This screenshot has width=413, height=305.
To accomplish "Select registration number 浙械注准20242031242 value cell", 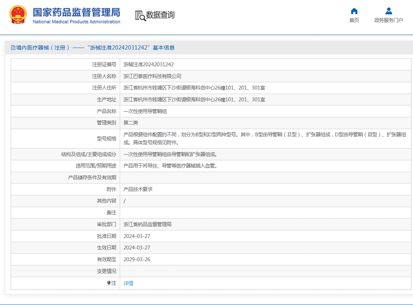I will (149, 64).
